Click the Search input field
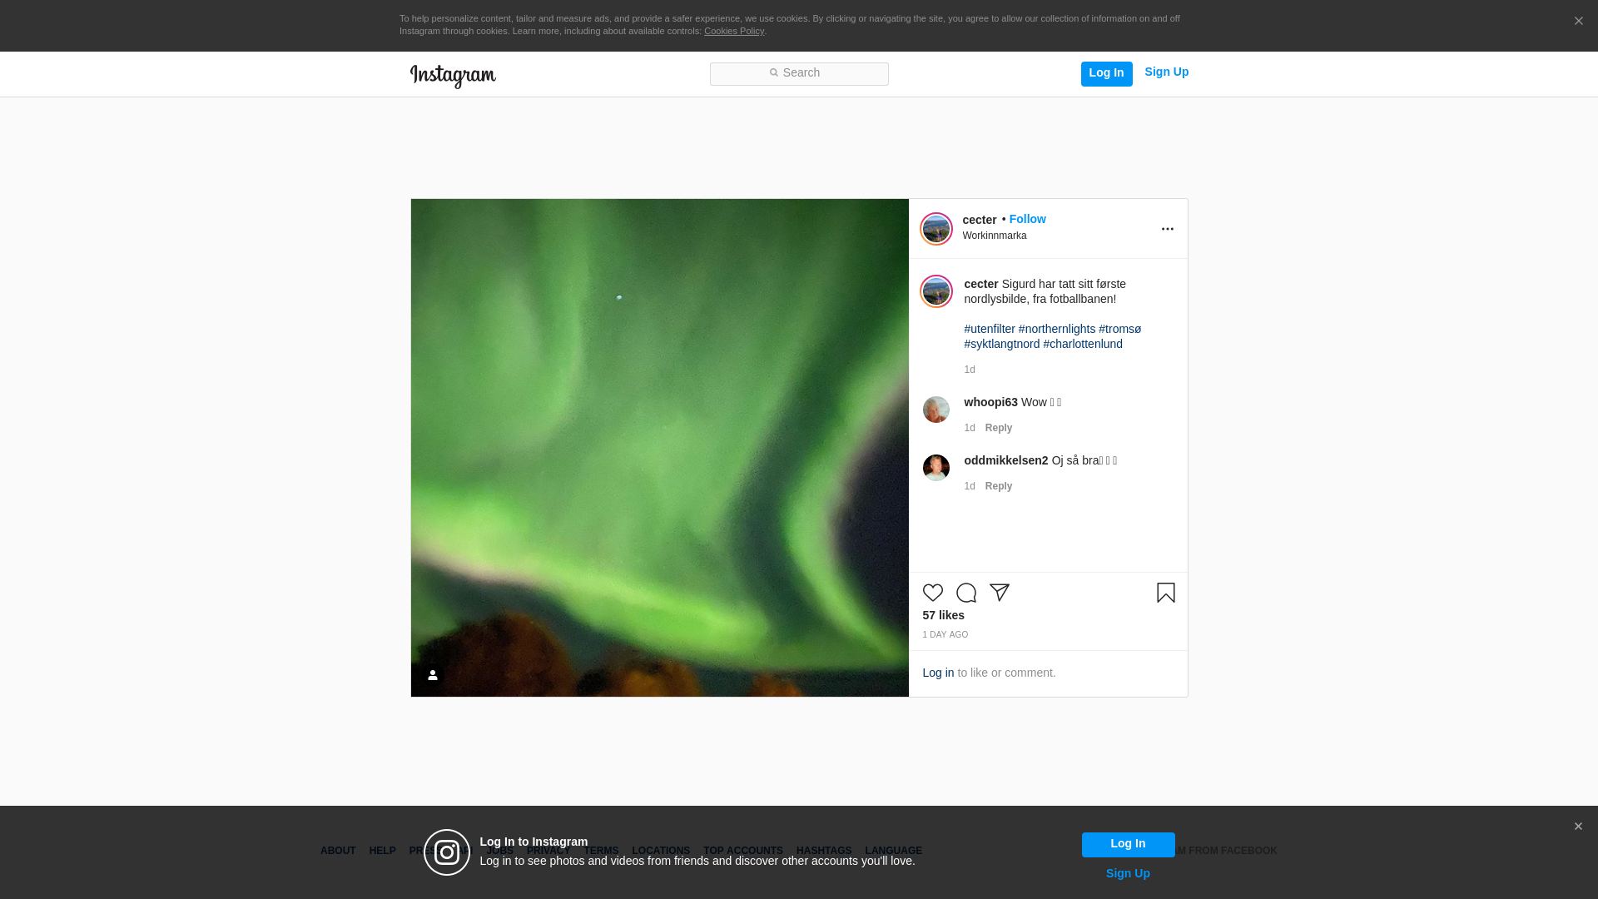This screenshot has width=1598, height=899. (x=799, y=74)
